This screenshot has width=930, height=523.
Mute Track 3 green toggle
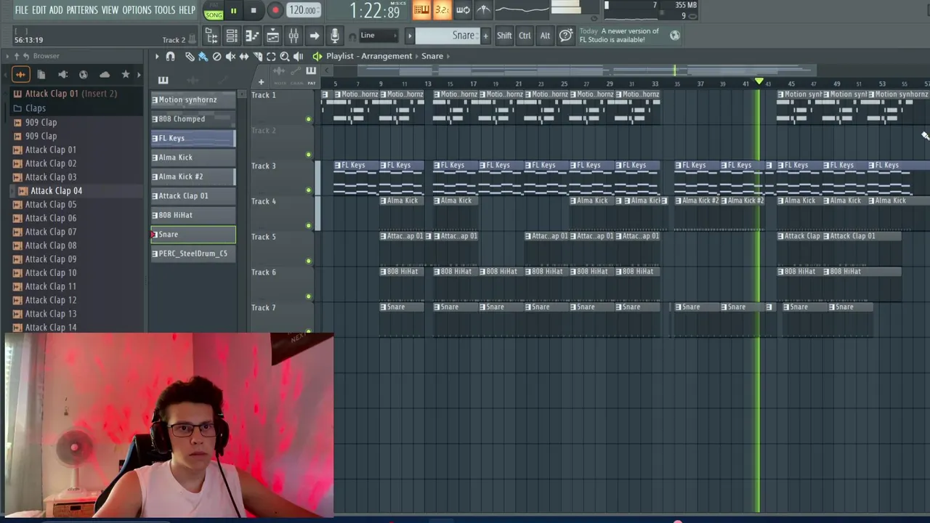pyautogui.click(x=308, y=190)
